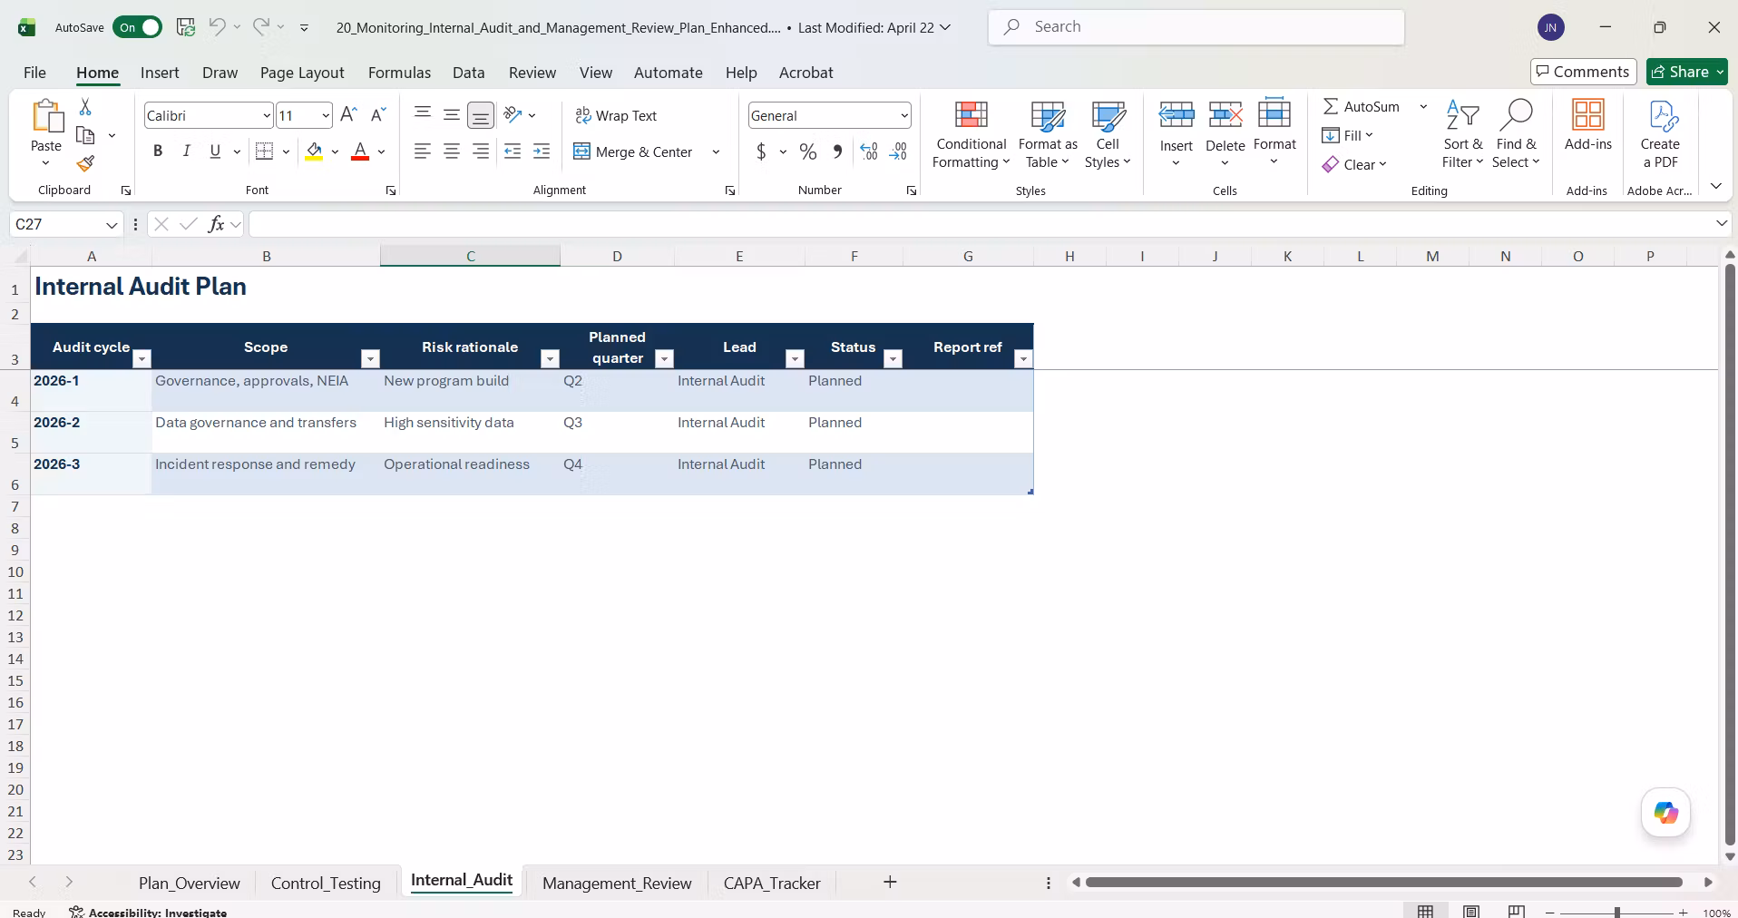
Task: Switch to the Management_Review sheet
Action: point(617,883)
